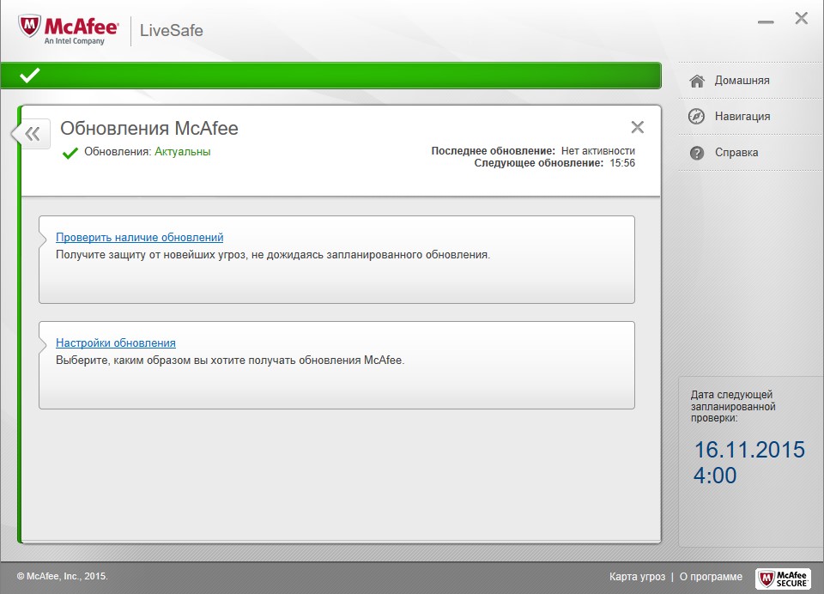Click the Нет активности value

[x=598, y=151]
